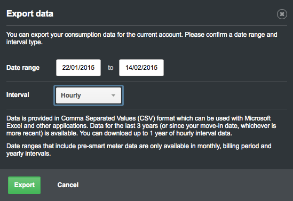
Task: Click the 'to' text between dates
Action: click(x=110, y=68)
